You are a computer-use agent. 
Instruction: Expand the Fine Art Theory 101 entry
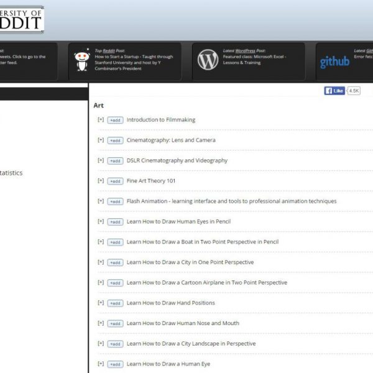[x=101, y=181]
